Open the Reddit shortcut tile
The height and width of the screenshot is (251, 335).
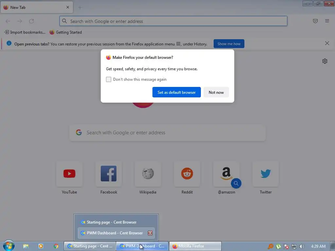(x=187, y=174)
